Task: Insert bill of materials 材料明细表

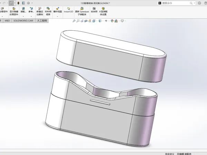Action: coord(48,11)
